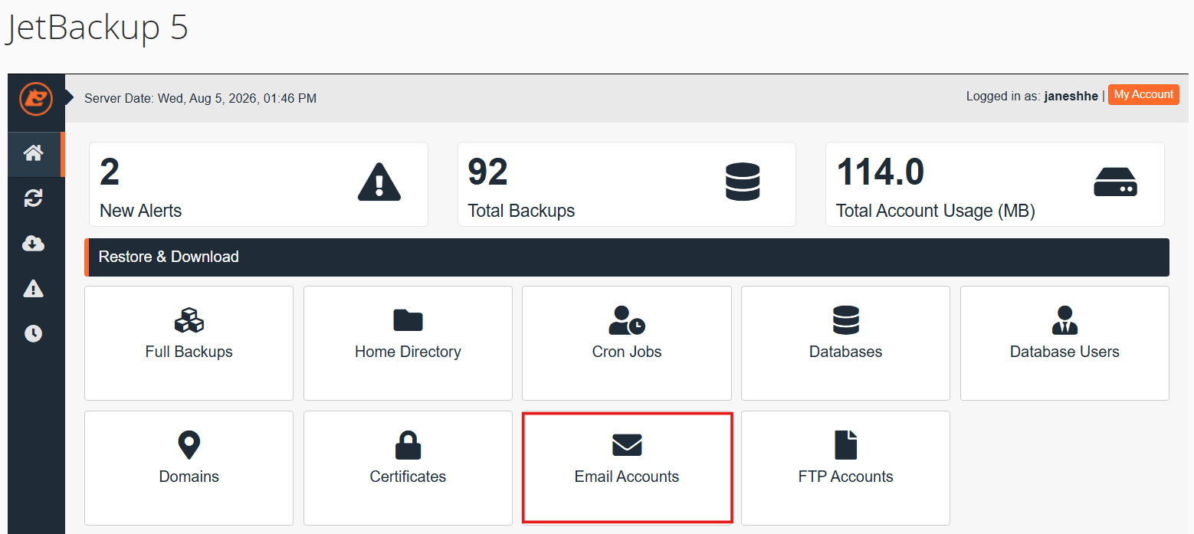This screenshot has height=534, width=1194.
Task: Open the Alerts triangle sidebar icon
Action: click(33, 288)
